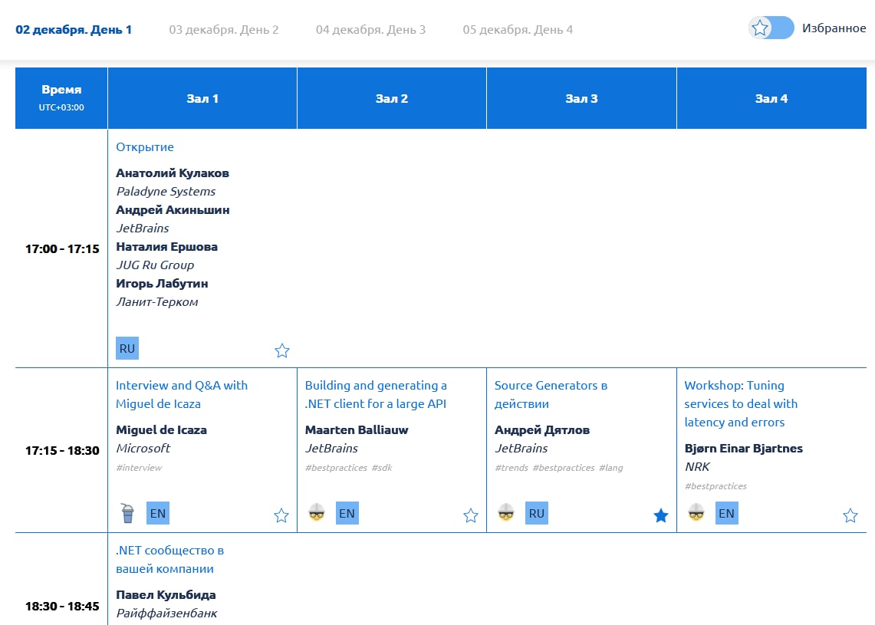875x625 pixels.
Task: Click the #interview tag
Action: click(139, 468)
